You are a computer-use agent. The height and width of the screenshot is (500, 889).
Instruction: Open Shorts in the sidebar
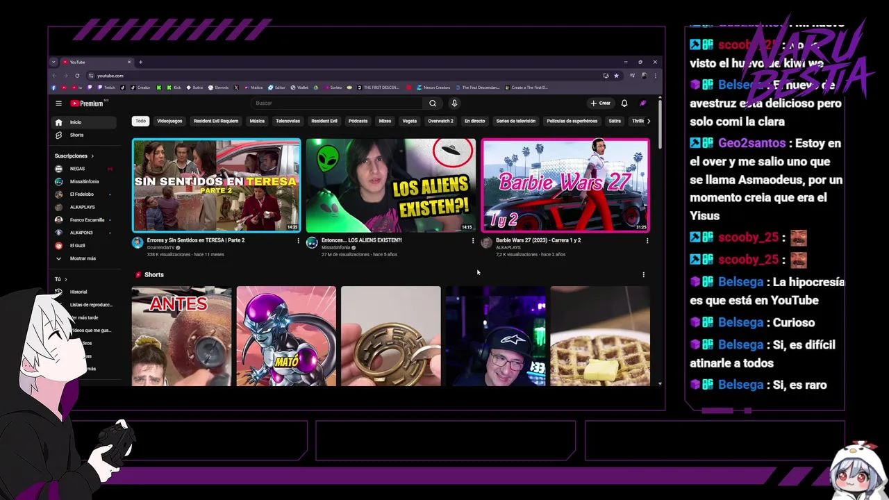pos(85,135)
